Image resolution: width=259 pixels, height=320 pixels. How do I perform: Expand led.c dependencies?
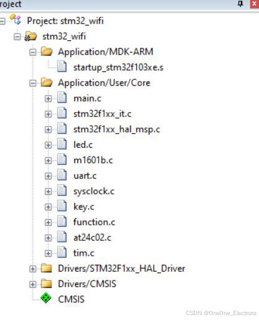48,145
